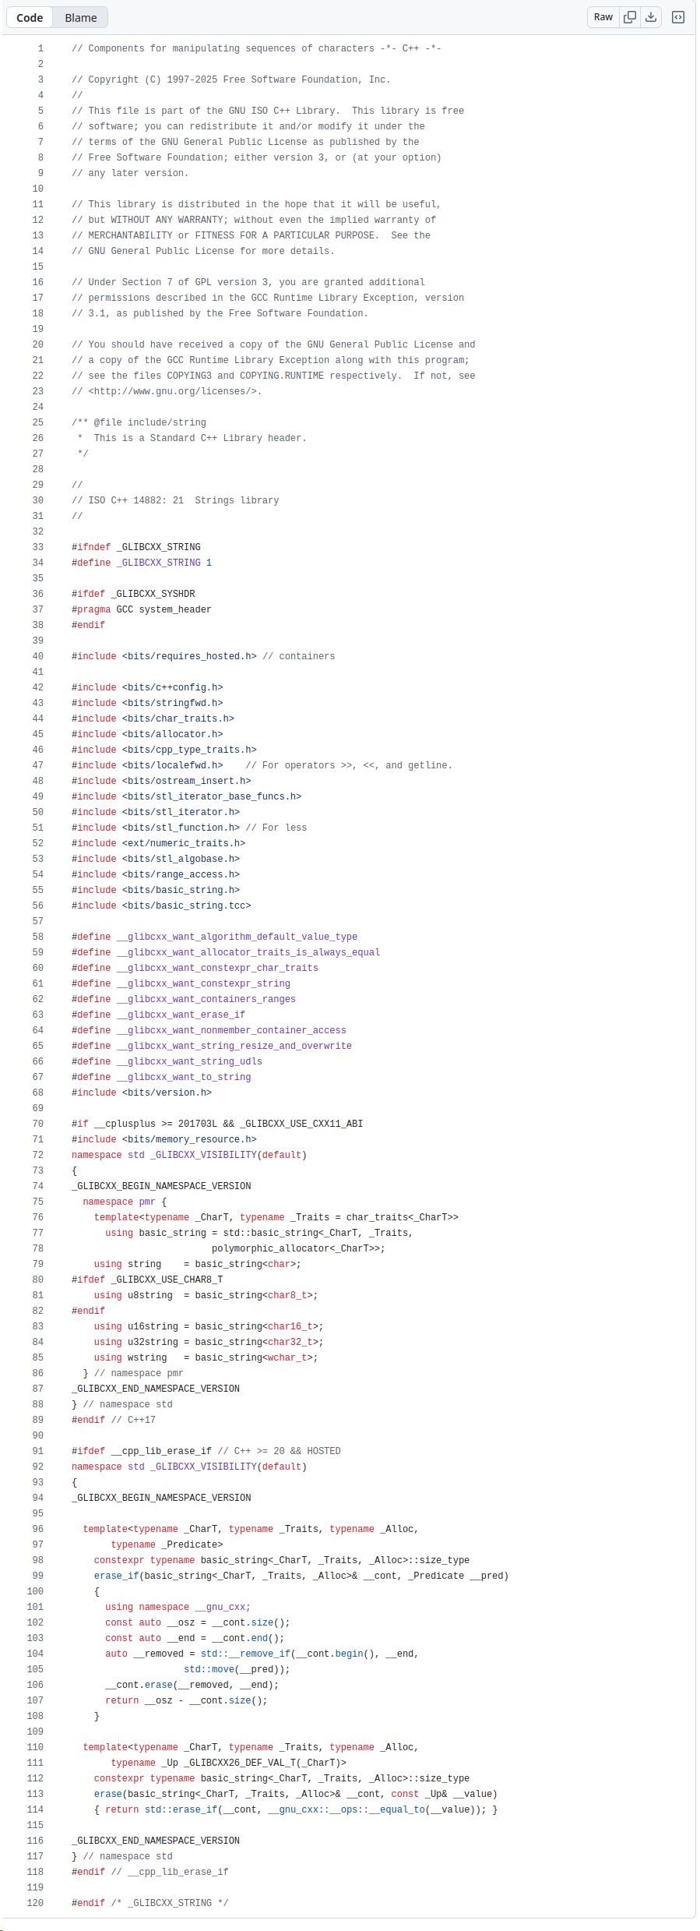This screenshot has width=700, height=1931.
Task: Click '#include <bits/char_traits.h>' line
Action: 153,718
